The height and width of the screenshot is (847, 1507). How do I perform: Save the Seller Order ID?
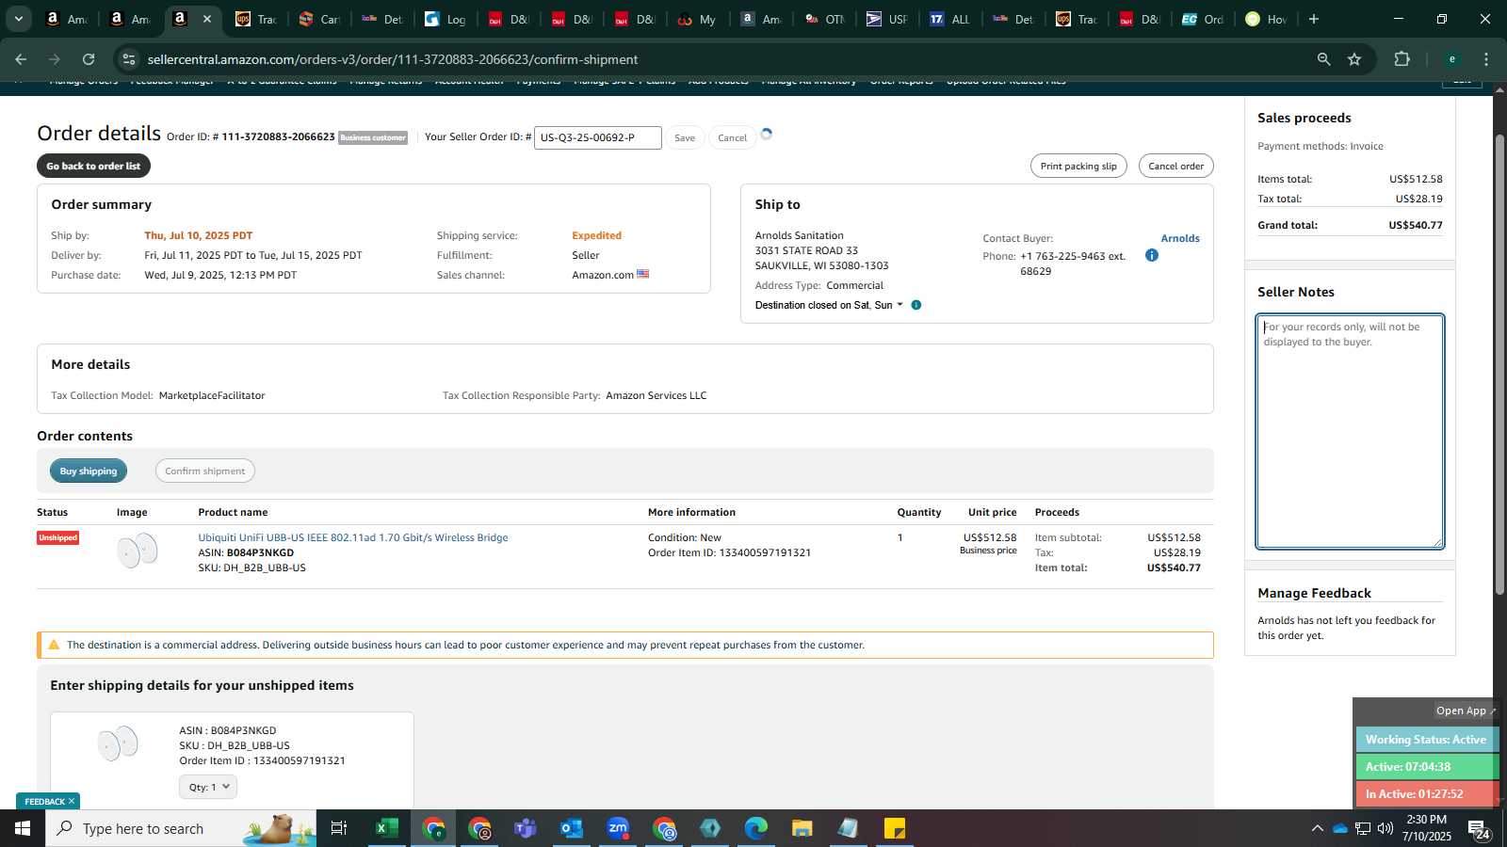coord(685,137)
